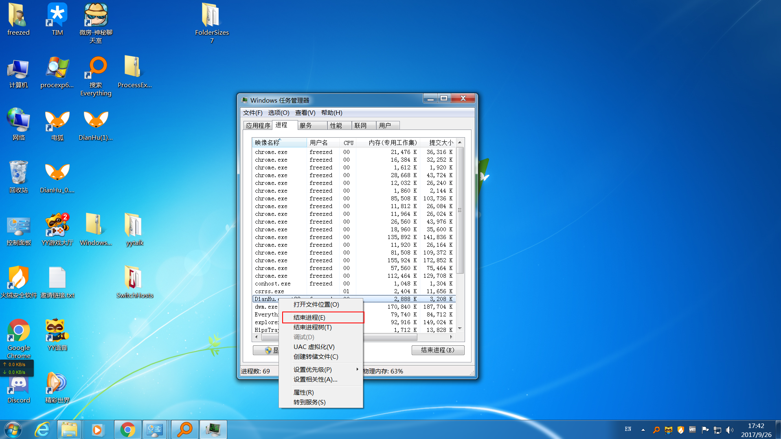Switch to the 性能 tab
The width and height of the screenshot is (781, 439).
pos(339,125)
